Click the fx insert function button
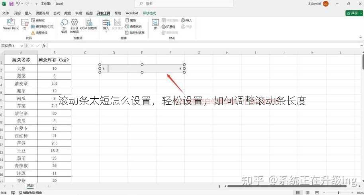Viewport: 364px width, 195px height. pos(44,46)
